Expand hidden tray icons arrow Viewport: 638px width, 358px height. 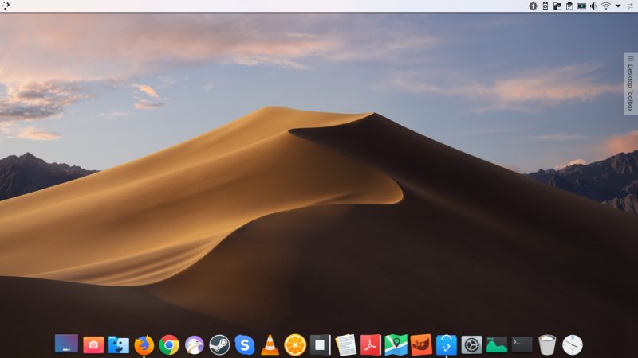pyautogui.click(x=618, y=6)
